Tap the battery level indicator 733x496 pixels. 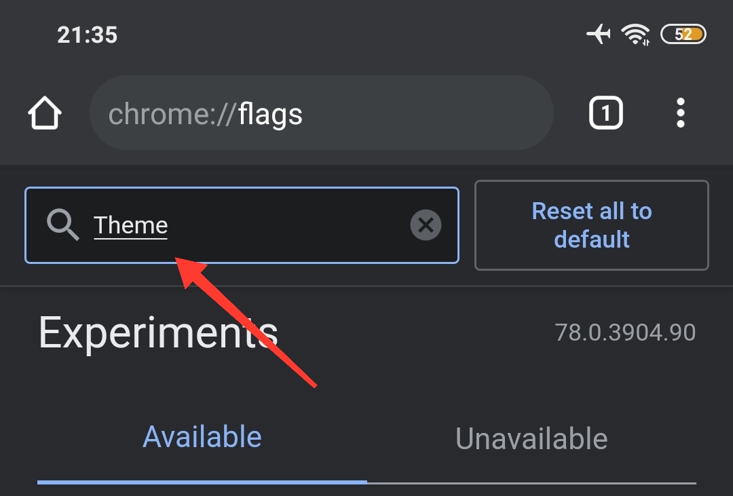pyautogui.click(x=683, y=34)
